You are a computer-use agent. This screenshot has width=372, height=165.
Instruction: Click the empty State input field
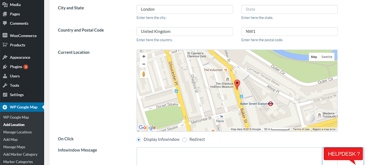coord(289,9)
